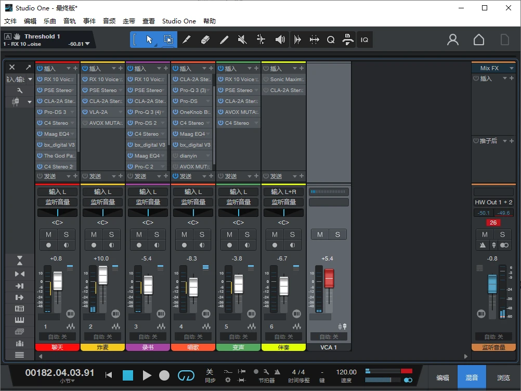521x391 pixels.
Task: Click the red VCA 1 fader
Action: [329, 278]
